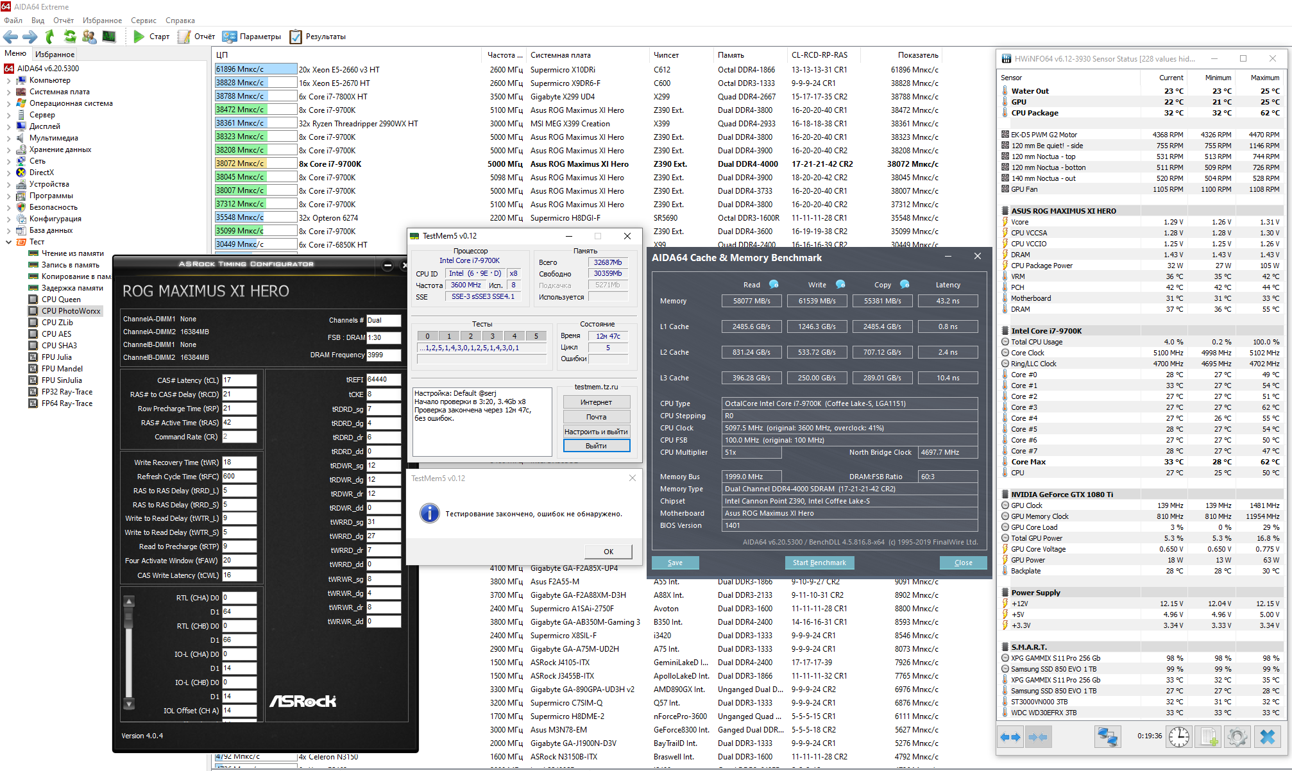
Task: Switch to the Избранное tab
Action: point(55,55)
